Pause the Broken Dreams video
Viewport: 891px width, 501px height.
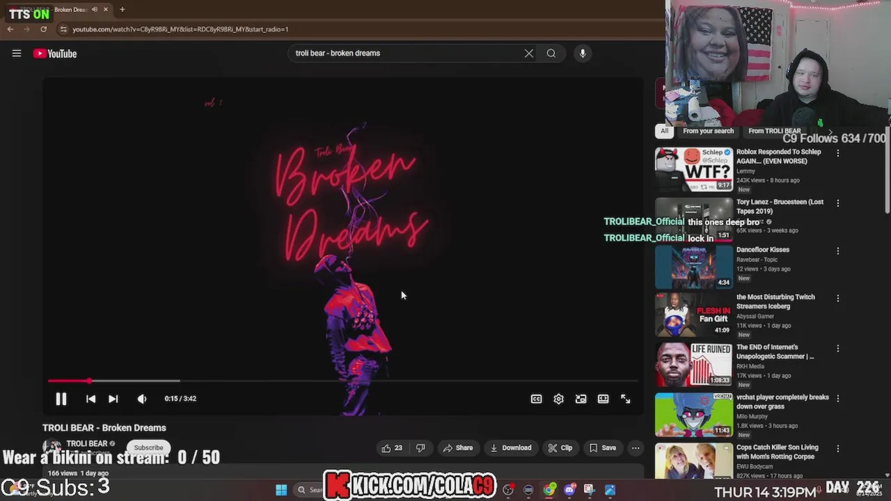(x=61, y=399)
